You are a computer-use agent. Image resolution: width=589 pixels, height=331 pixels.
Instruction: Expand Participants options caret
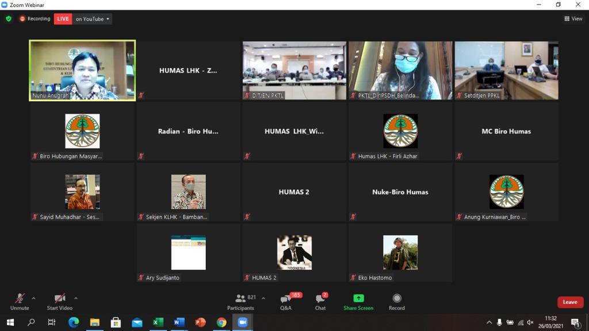coord(263,298)
